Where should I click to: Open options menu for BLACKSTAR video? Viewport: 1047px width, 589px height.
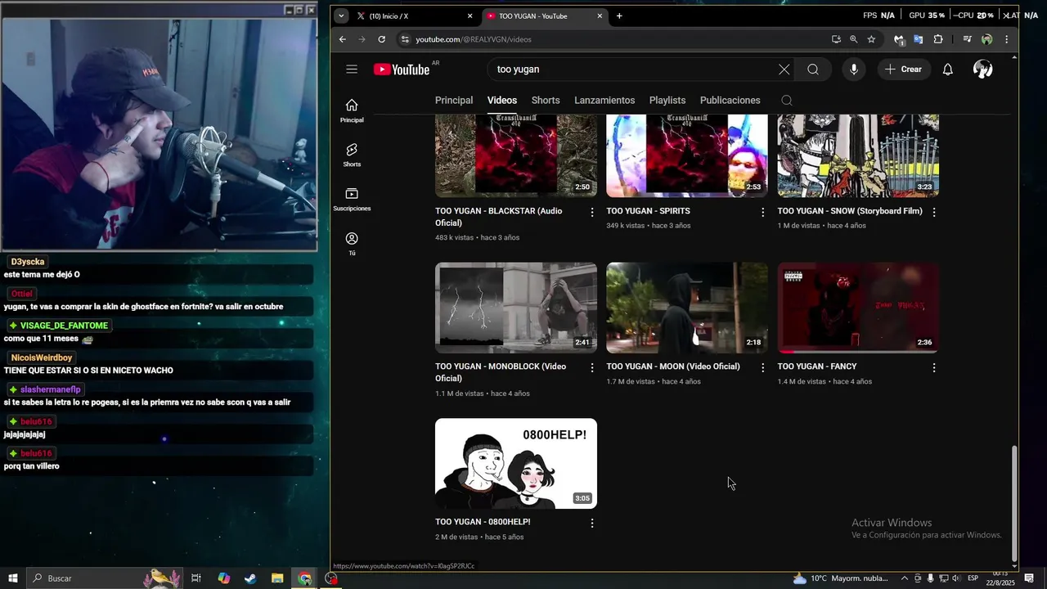pos(592,212)
